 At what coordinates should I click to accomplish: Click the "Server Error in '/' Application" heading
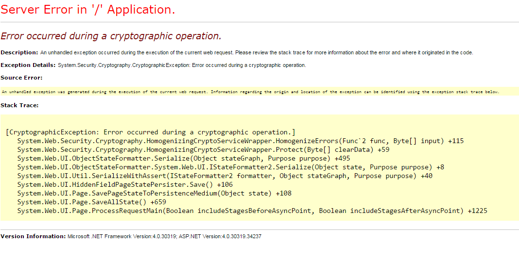coord(88,10)
